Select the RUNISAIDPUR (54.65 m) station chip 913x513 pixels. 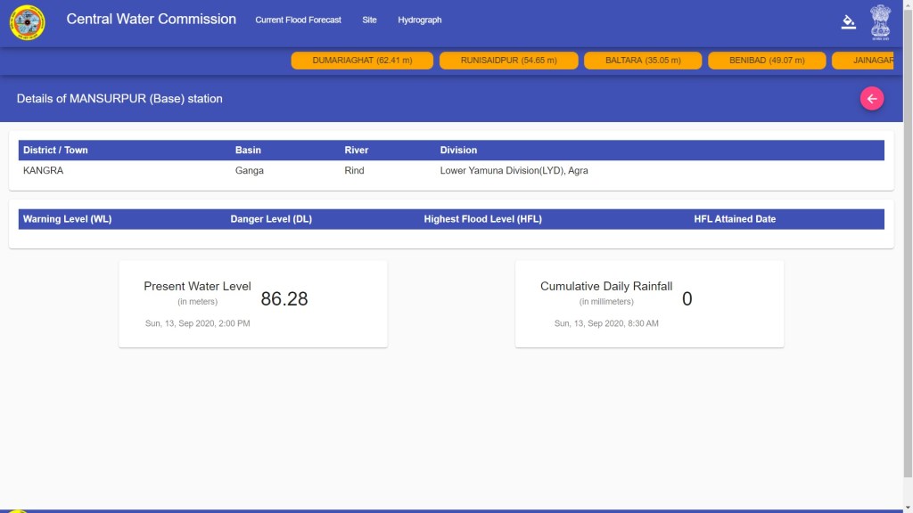point(508,61)
